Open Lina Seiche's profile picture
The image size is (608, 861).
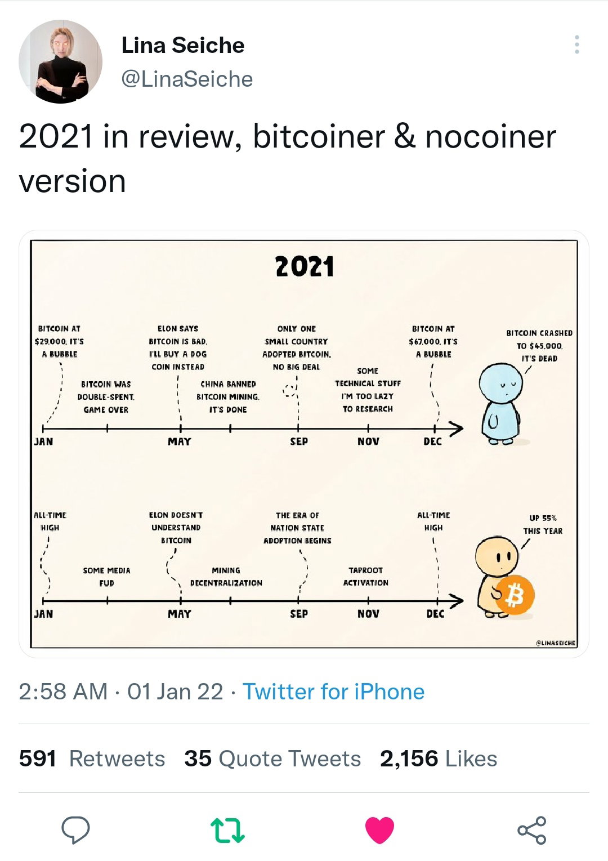61,61
